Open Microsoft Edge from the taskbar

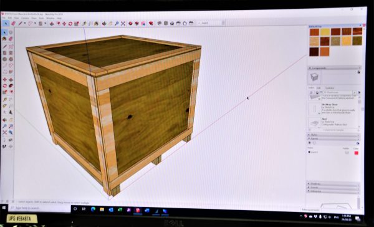(93, 210)
